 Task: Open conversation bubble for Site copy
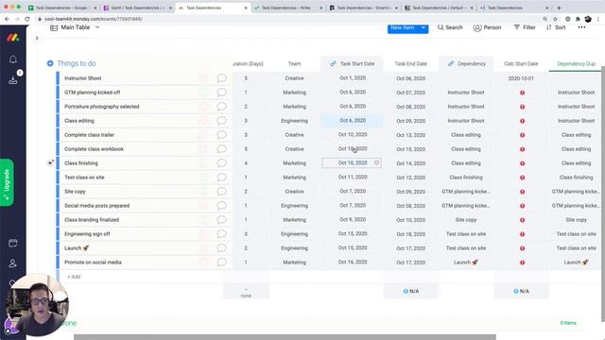pos(221,192)
